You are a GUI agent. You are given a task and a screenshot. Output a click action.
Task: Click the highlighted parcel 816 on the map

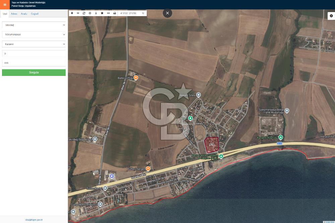tap(211, 144)
